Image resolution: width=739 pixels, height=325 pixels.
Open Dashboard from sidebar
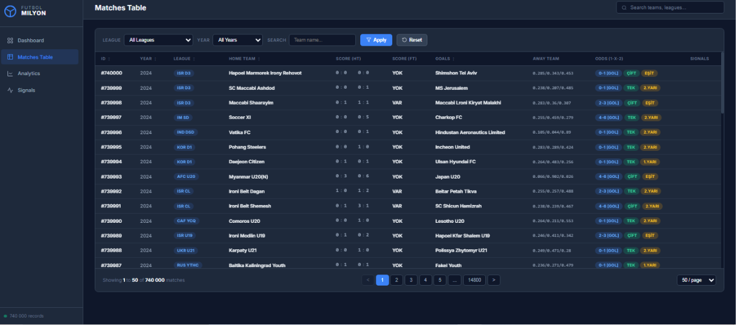click(x=39, y=41)
